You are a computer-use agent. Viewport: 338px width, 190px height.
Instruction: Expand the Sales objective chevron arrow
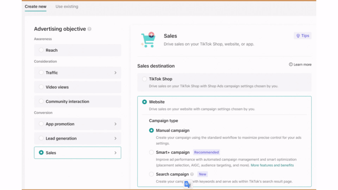(115, 153)
